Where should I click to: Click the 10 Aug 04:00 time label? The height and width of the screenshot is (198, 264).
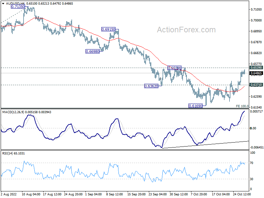click(31, 194)
